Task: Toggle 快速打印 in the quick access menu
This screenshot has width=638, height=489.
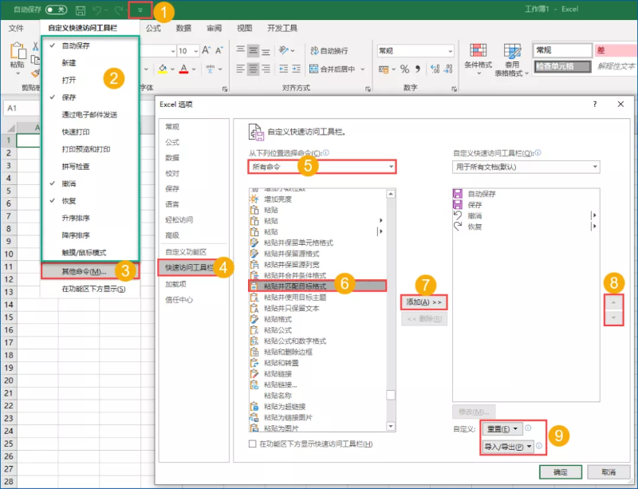Action: click(90, 132)
